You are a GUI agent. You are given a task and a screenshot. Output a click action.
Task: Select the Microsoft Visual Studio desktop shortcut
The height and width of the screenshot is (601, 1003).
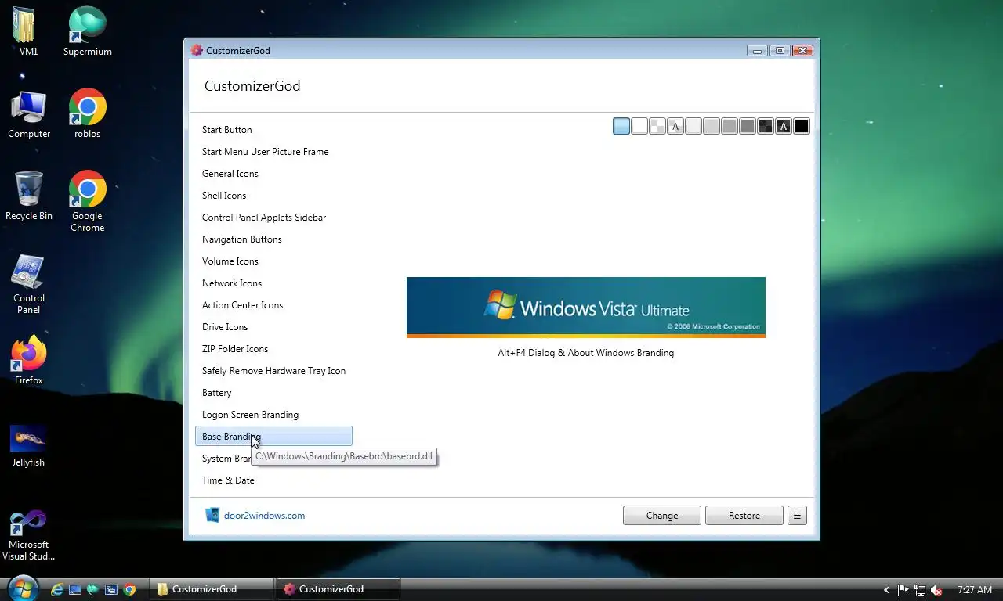29,535
